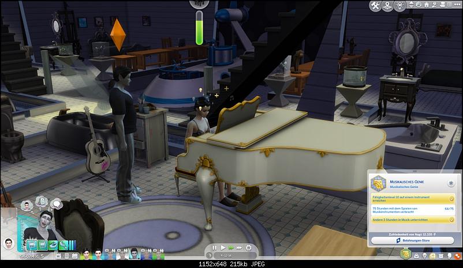
Task: Click the Zufriedenheit satisfaction points text
Action: tap(412, 235)
